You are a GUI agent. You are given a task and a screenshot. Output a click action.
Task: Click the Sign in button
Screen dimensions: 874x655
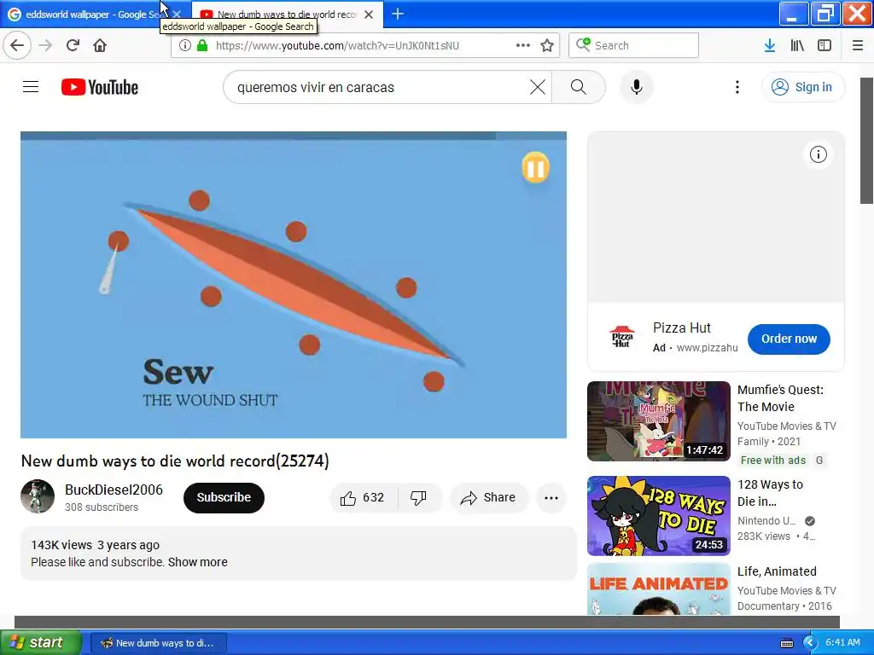pyautogui.click(x=802, y=87)
